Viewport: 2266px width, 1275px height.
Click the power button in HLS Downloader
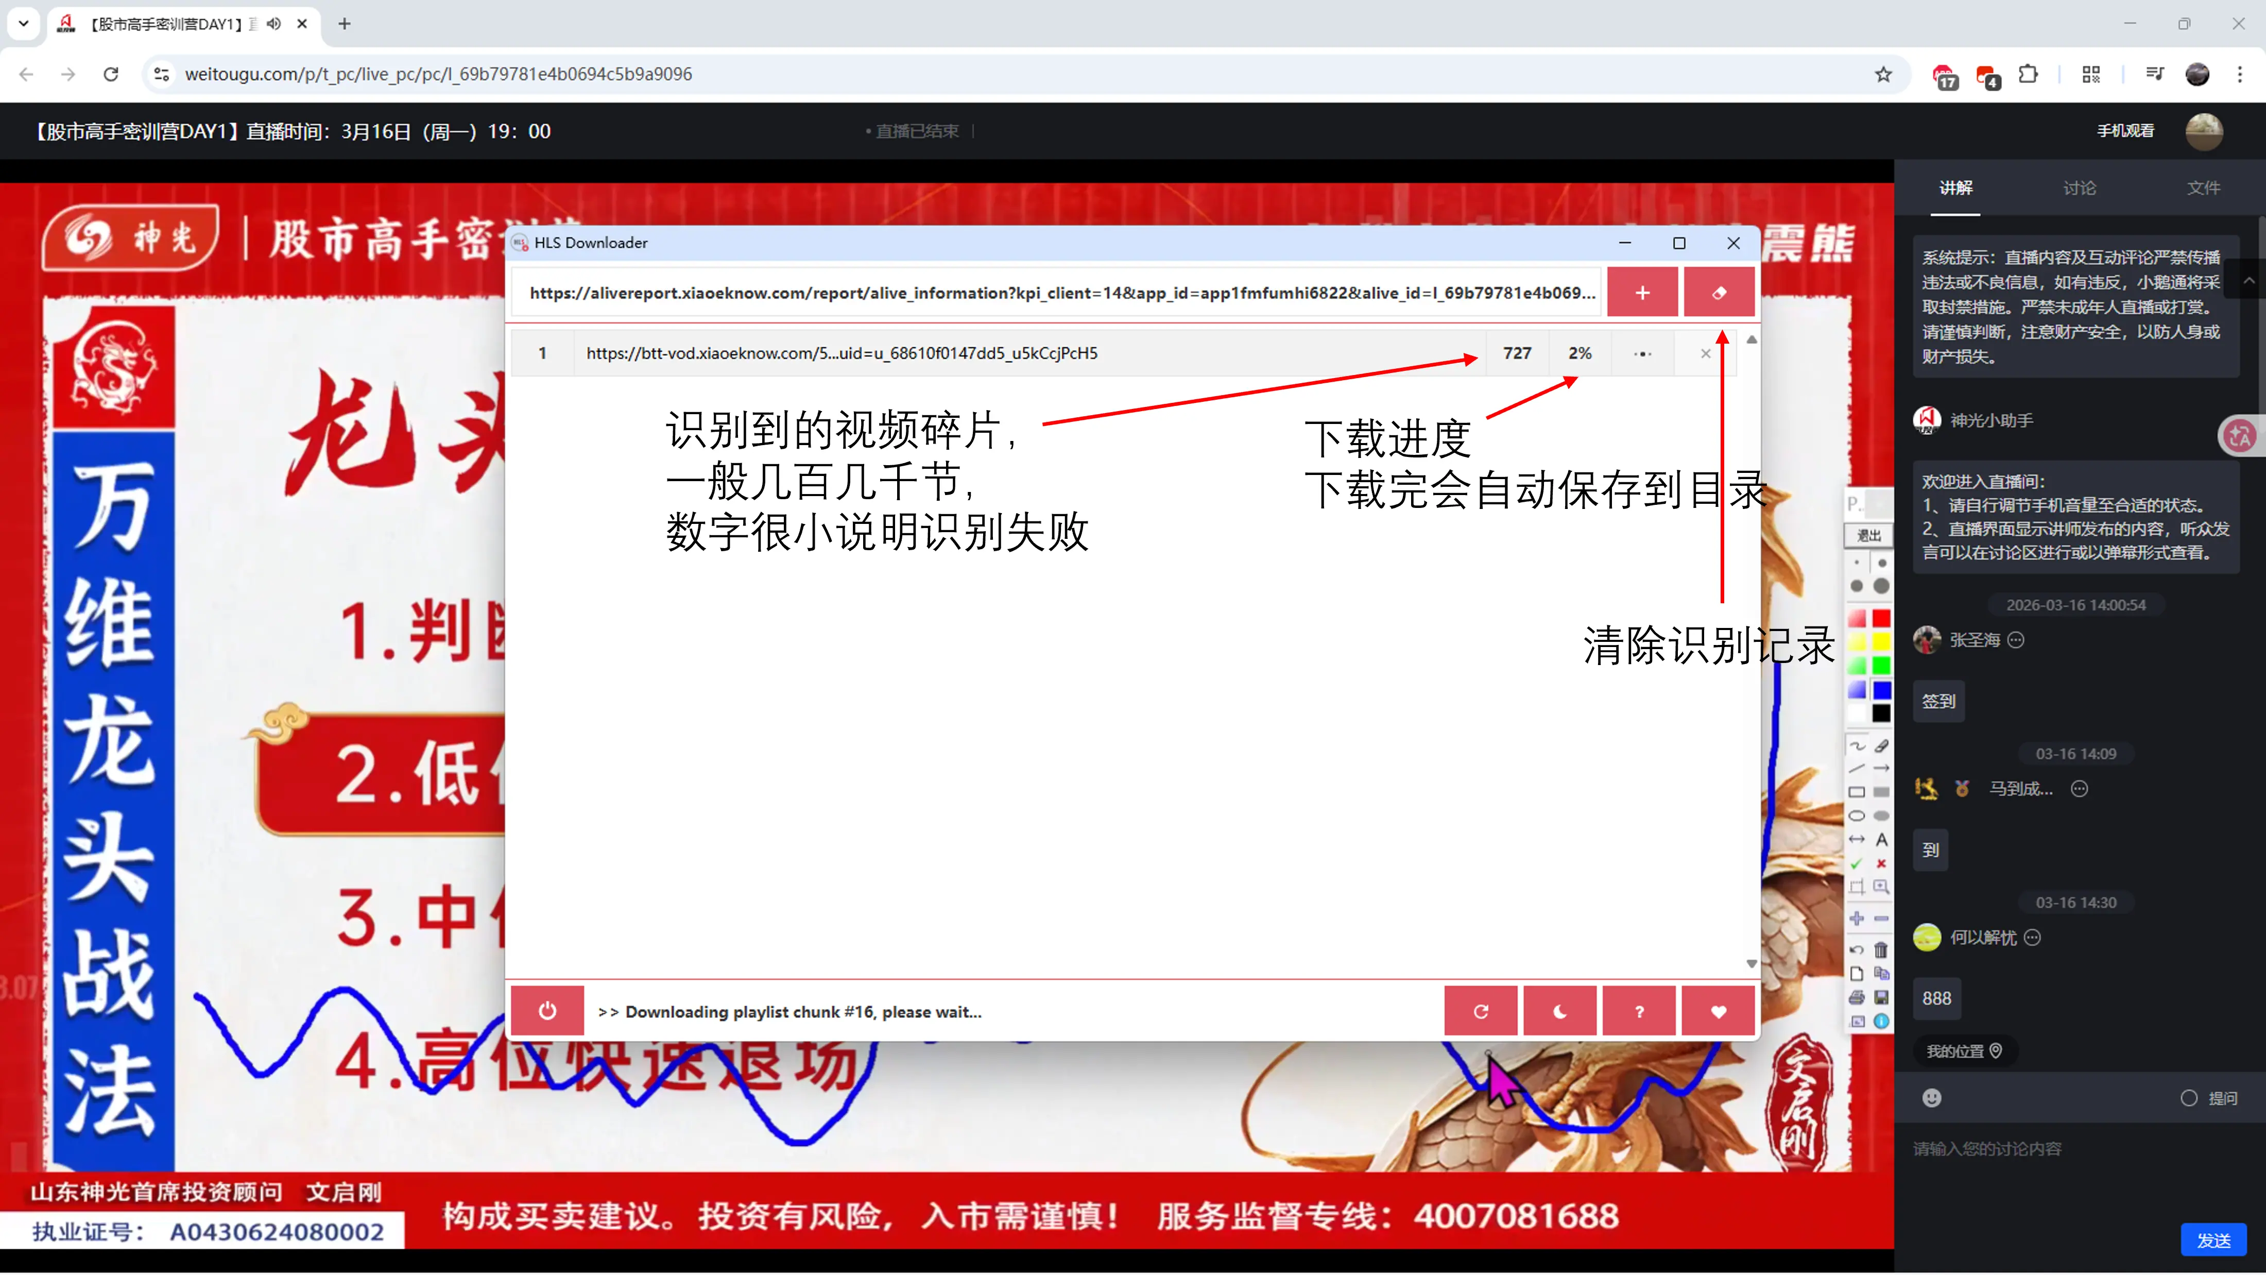pyautogui.click(x=547, y=1011)
